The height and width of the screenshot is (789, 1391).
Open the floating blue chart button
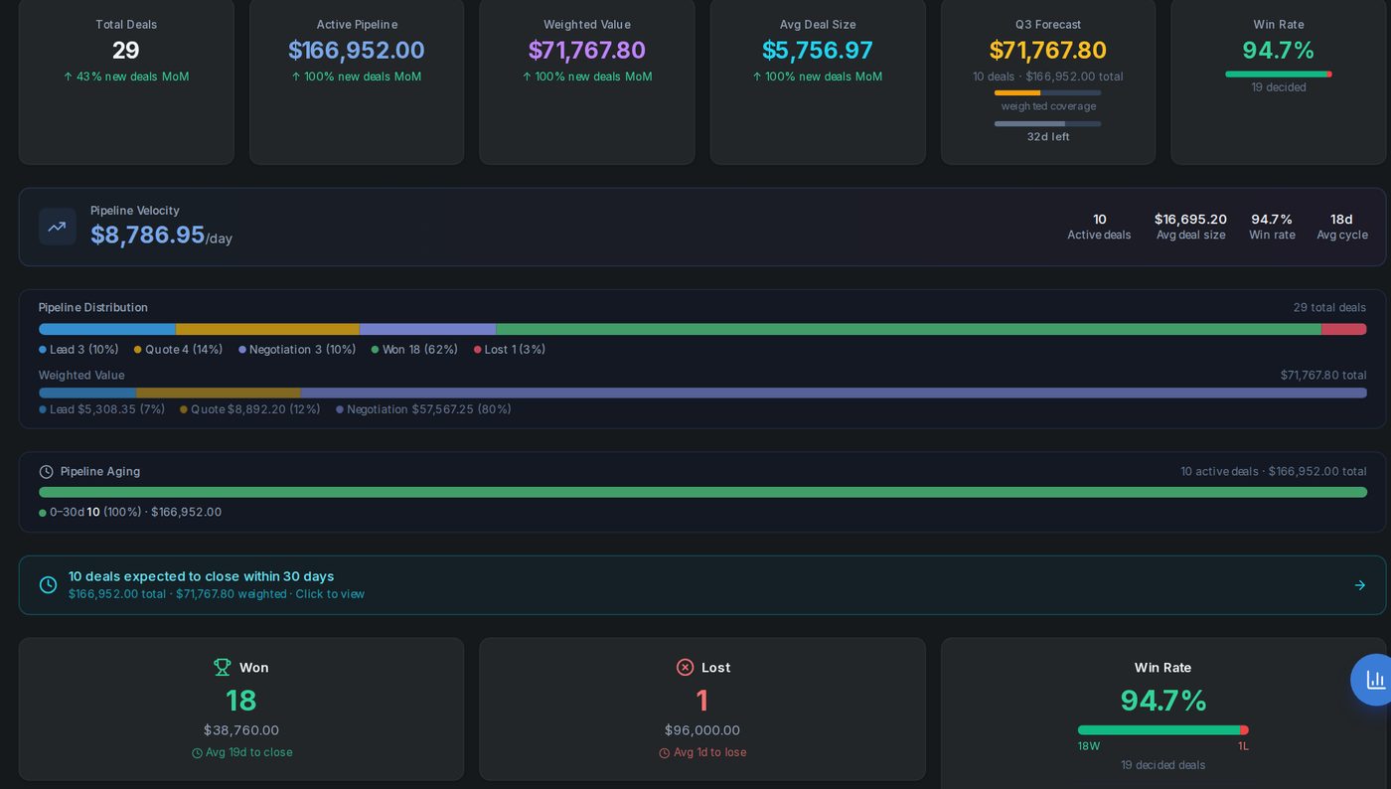point(1375,680)
